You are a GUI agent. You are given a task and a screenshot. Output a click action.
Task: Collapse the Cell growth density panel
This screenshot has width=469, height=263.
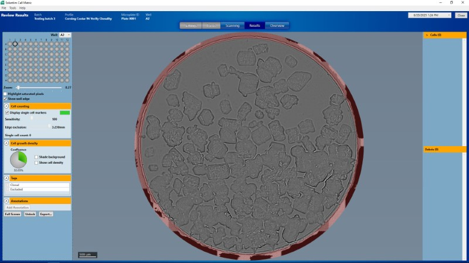pos(6,143)
